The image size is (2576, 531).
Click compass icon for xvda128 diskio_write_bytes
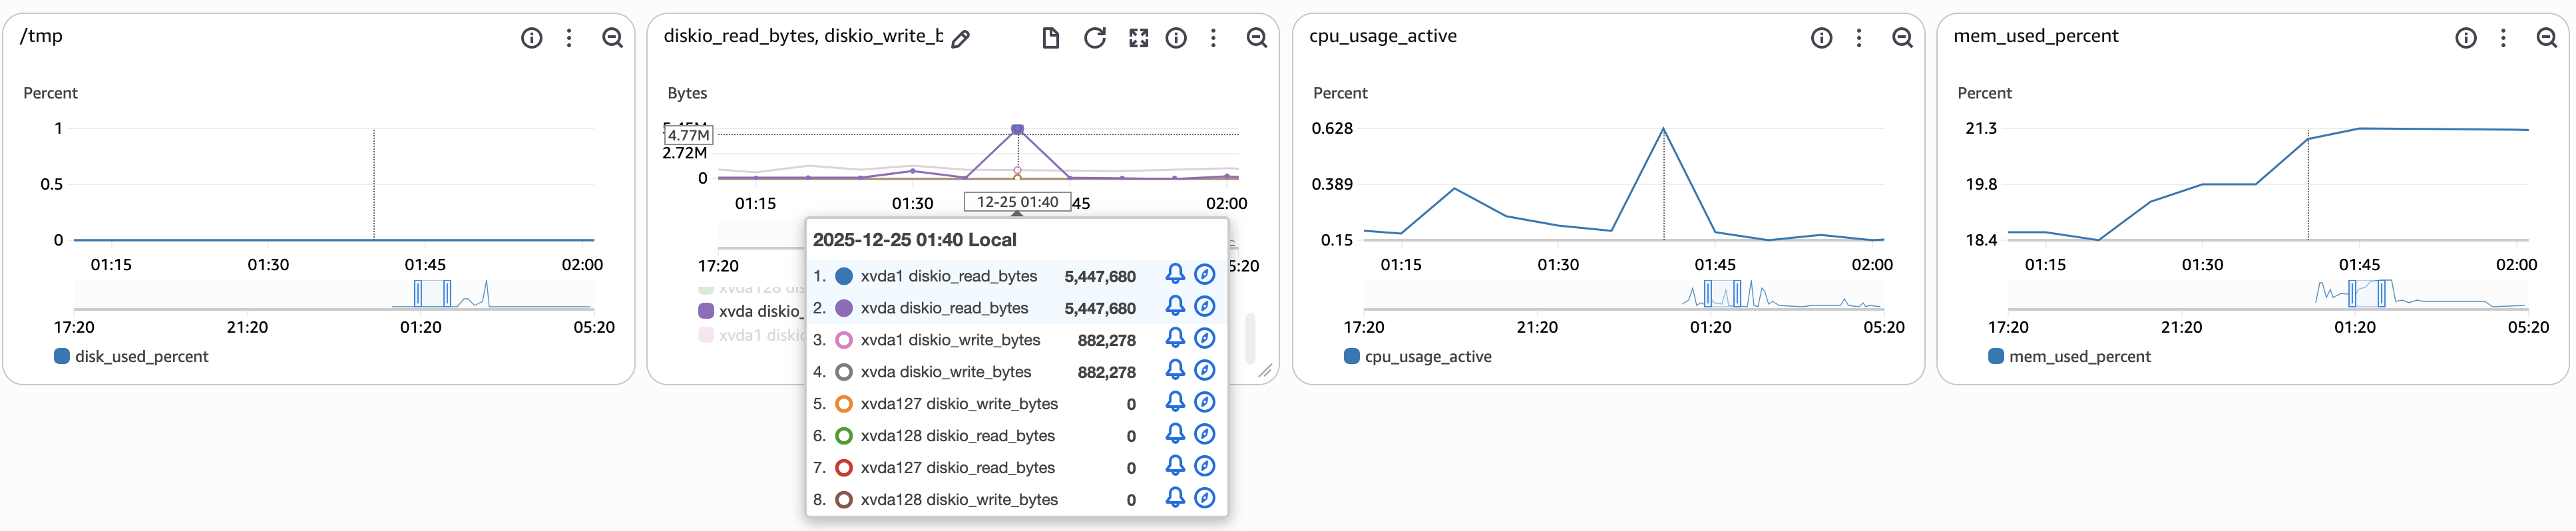[1205, 498]
